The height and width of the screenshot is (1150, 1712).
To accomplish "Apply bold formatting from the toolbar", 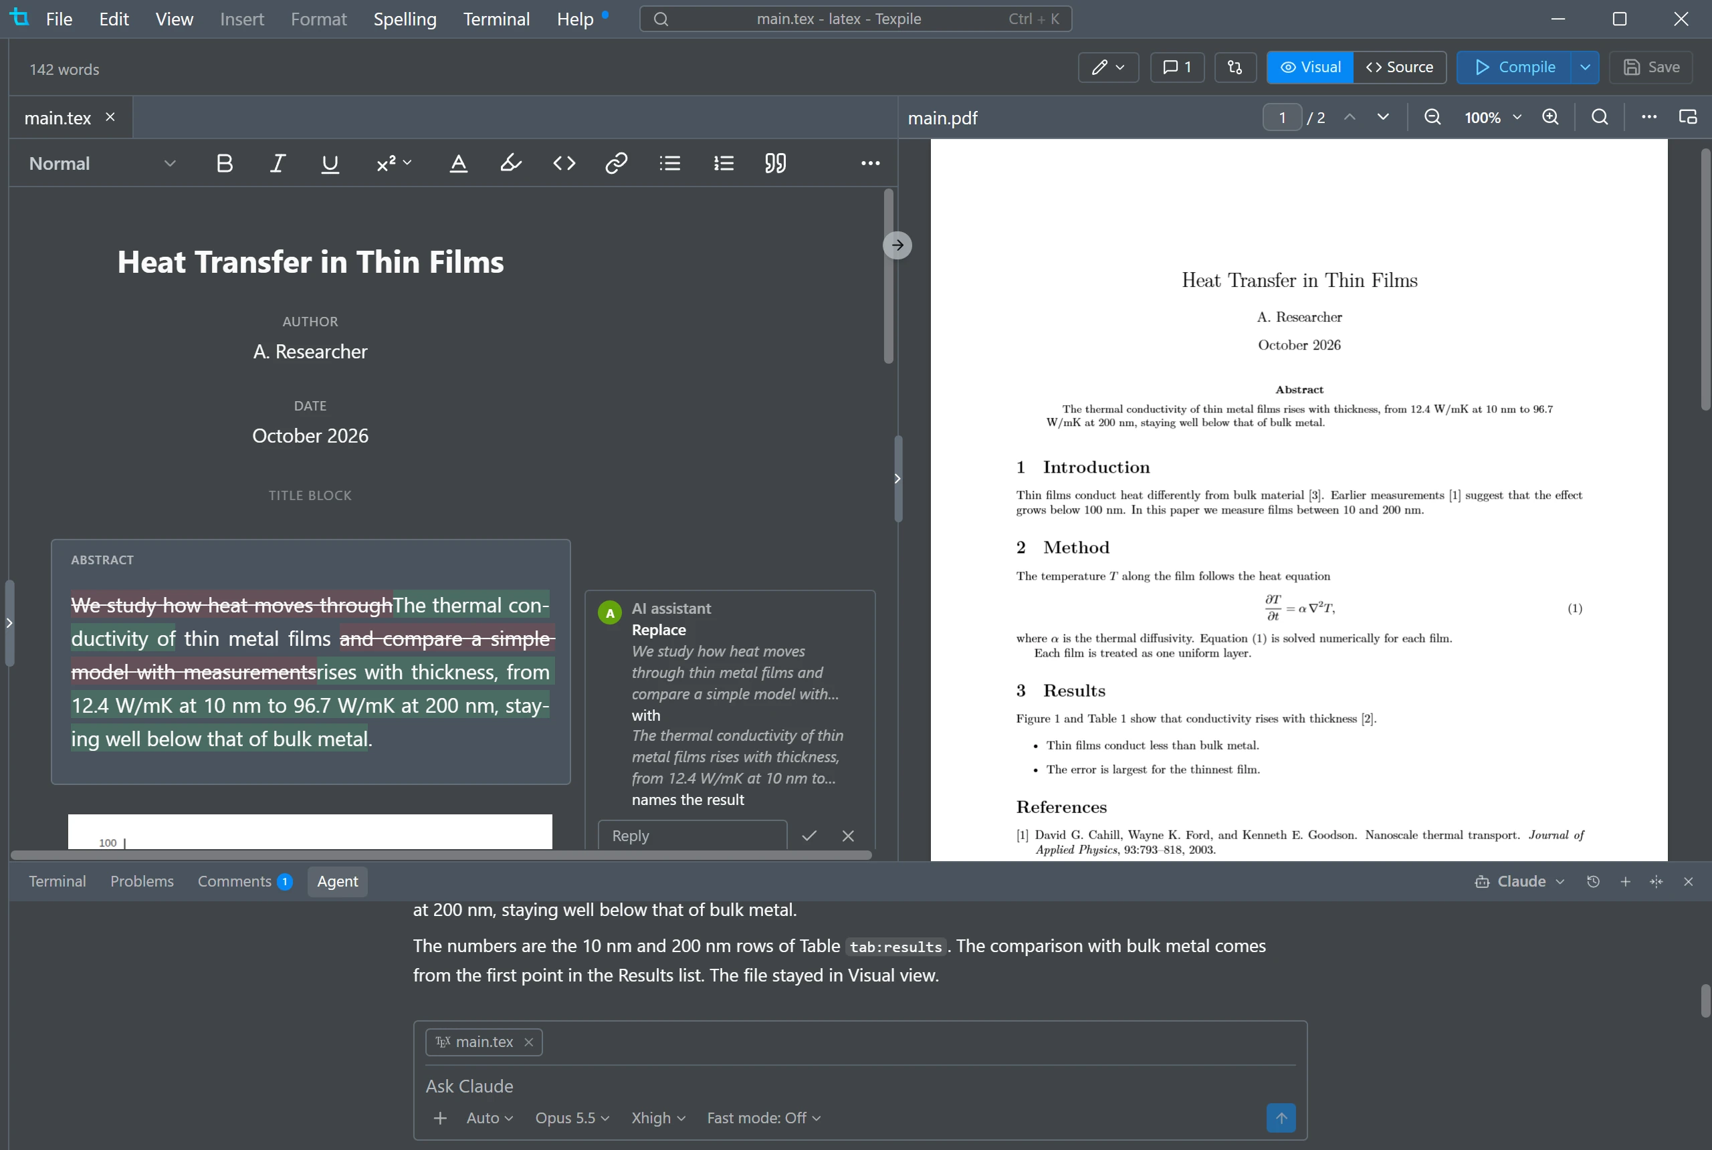I will pos(225,163).
